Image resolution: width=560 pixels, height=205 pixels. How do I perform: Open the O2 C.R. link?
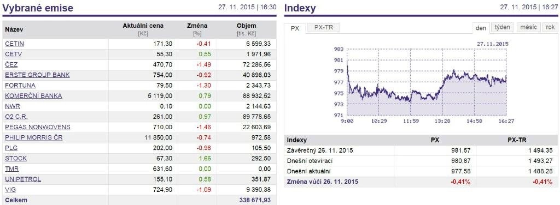16,117
